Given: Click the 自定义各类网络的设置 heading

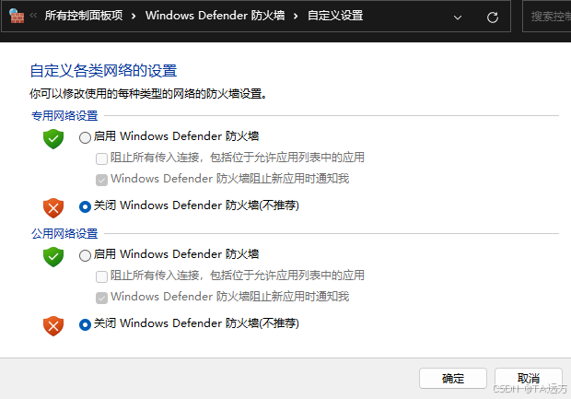Looking at the screenshot, I should (x=103, y=71).
